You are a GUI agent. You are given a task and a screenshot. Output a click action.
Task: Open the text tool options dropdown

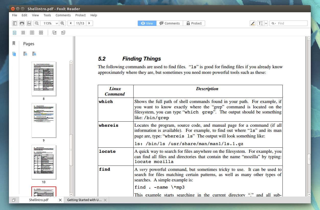point(266,23)
